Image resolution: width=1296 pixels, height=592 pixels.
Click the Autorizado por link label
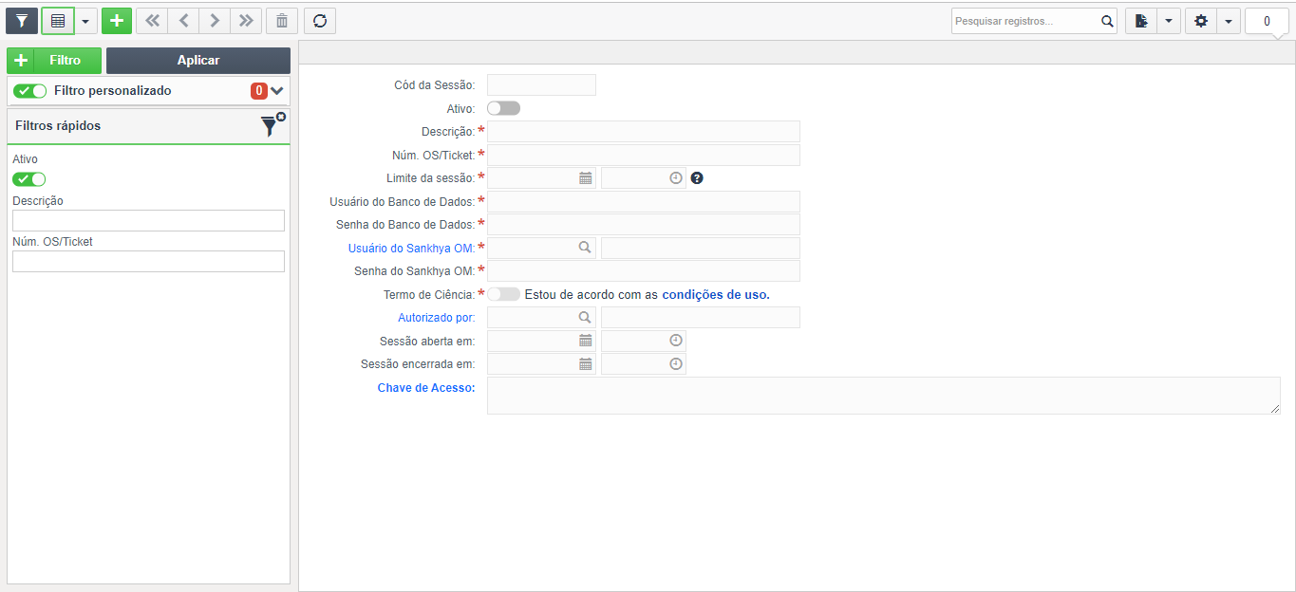pyautogui.click(x=437, y=317)
